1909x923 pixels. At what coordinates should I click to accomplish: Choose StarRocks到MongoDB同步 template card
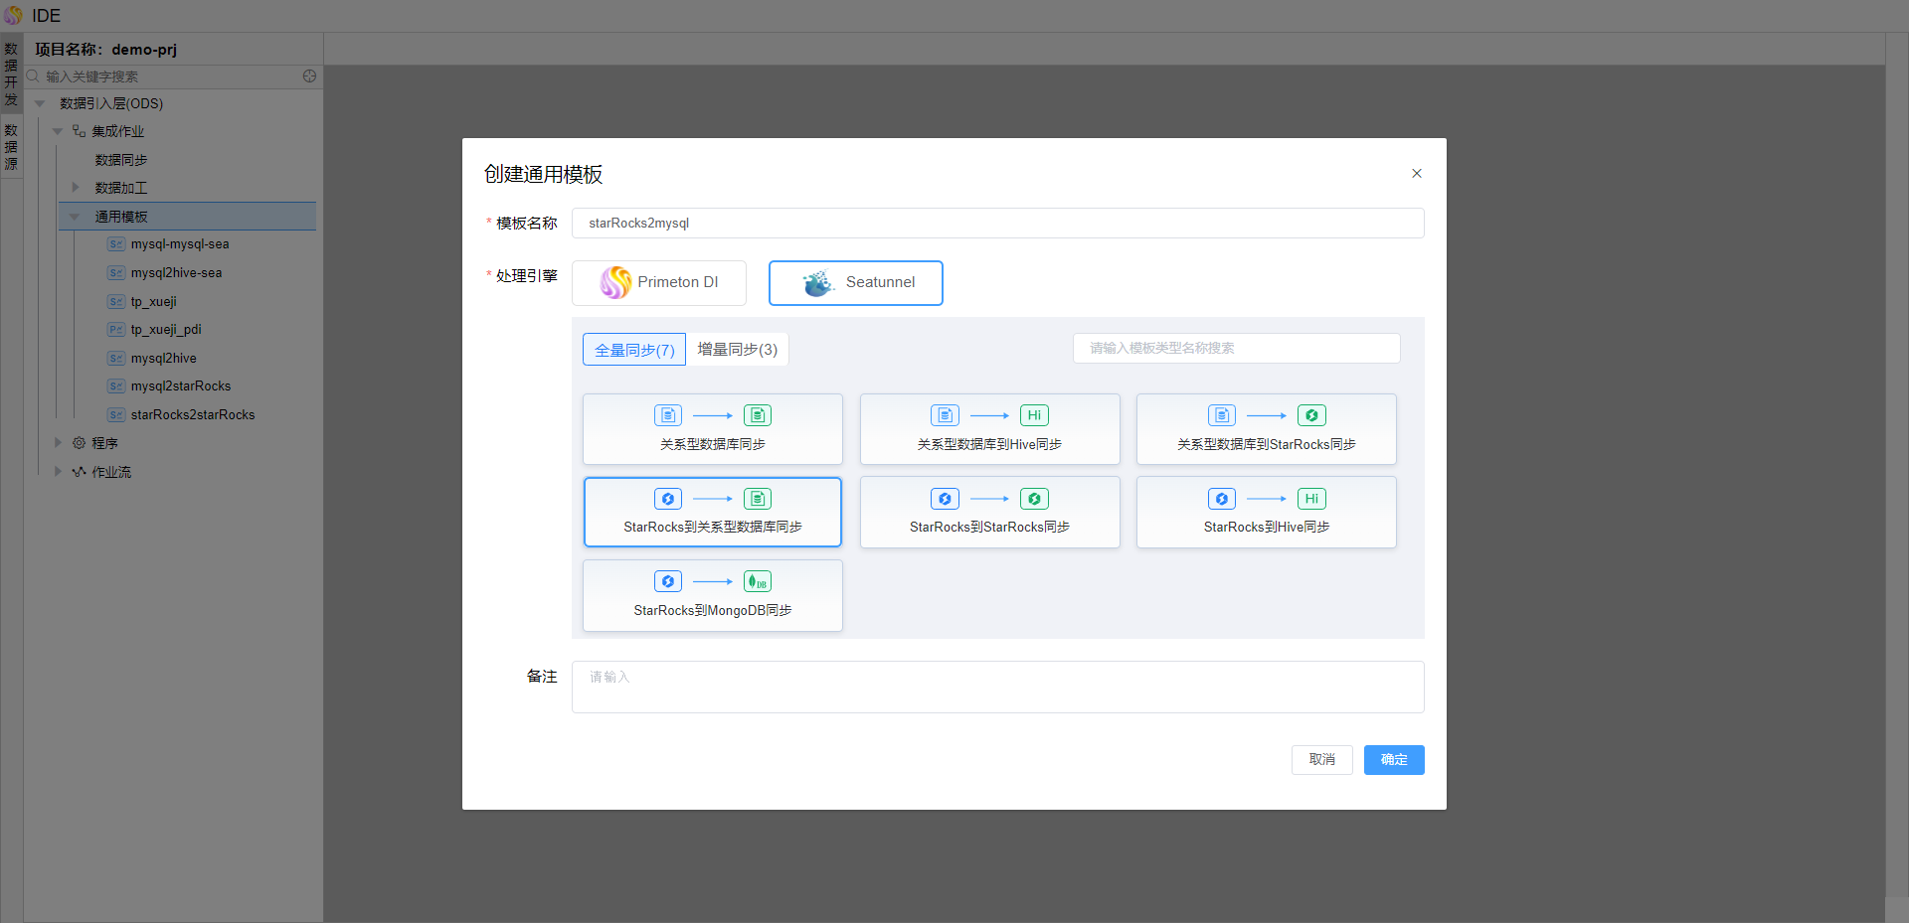712,595
